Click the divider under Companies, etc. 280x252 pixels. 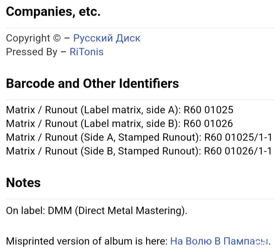tap(140, 28)
